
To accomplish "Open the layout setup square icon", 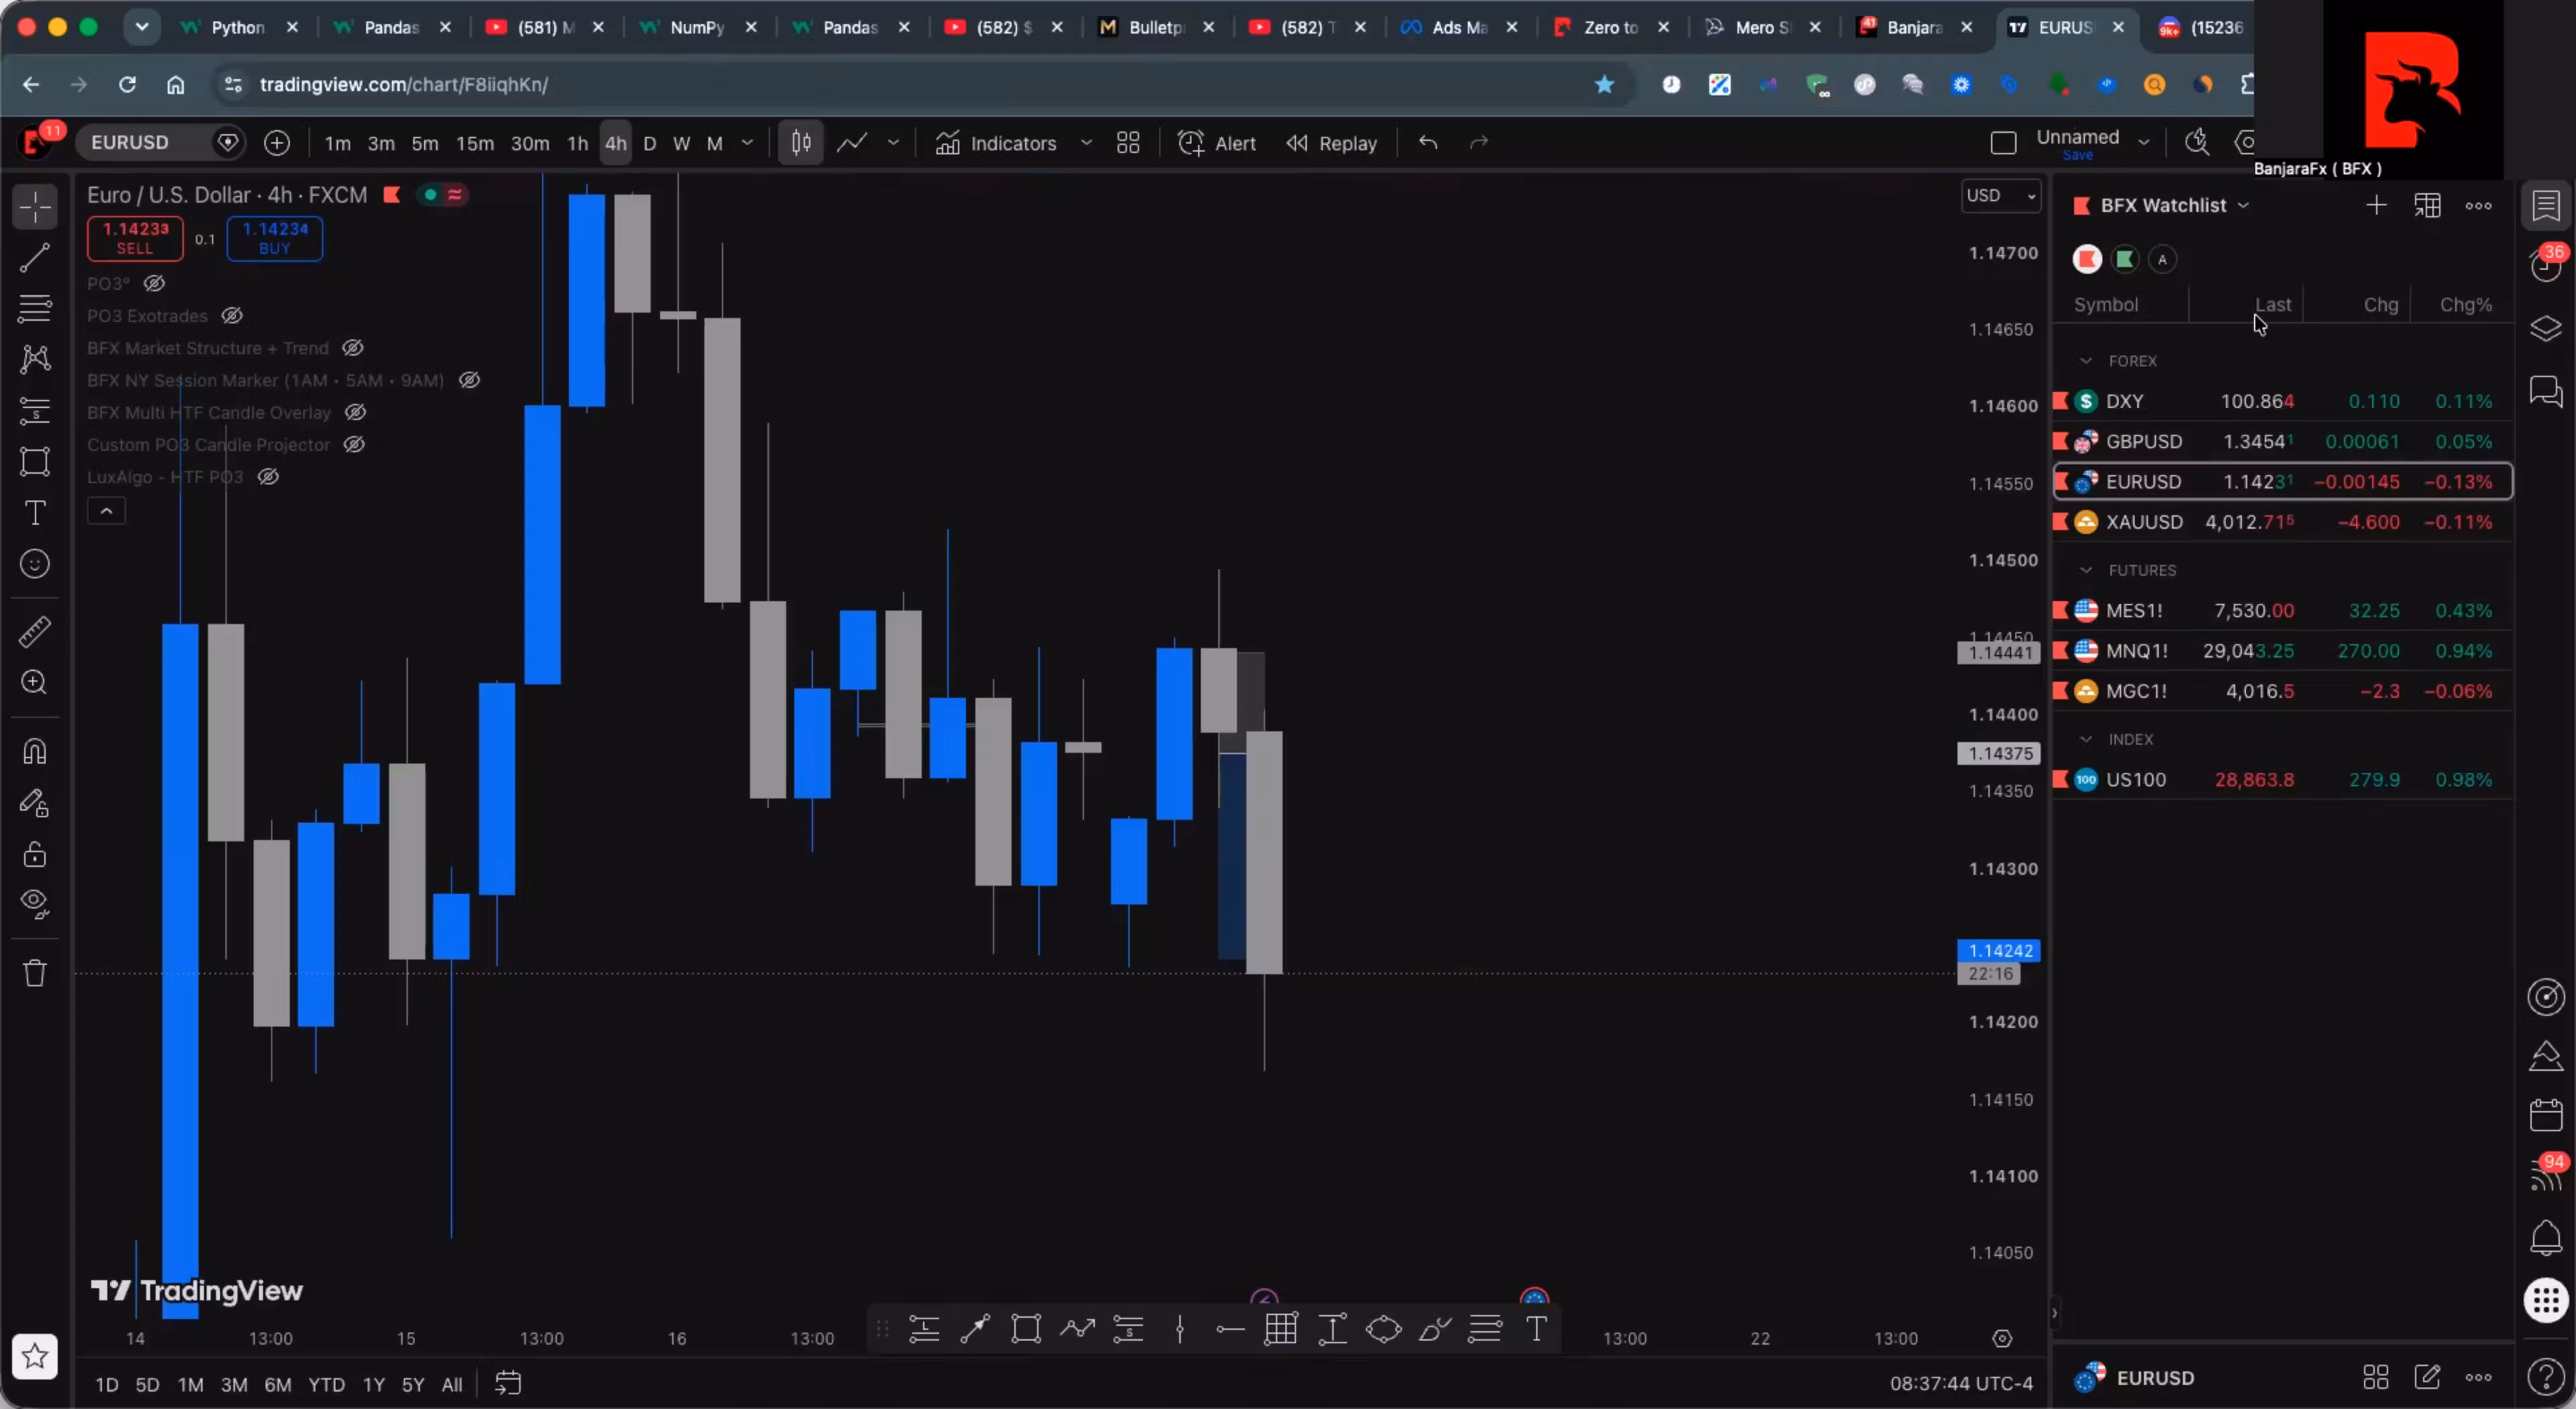I will (x=2003, y=143).
